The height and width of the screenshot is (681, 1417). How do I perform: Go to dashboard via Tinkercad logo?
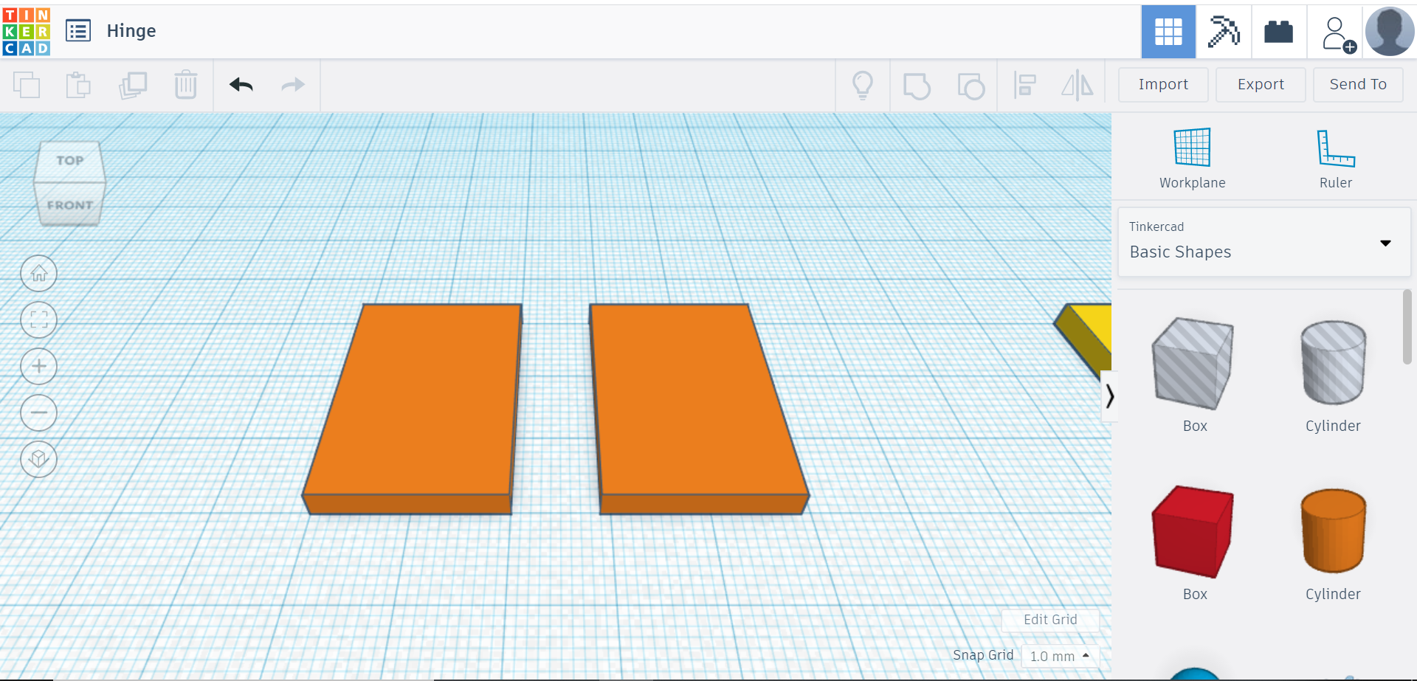[x=25, y=31]
